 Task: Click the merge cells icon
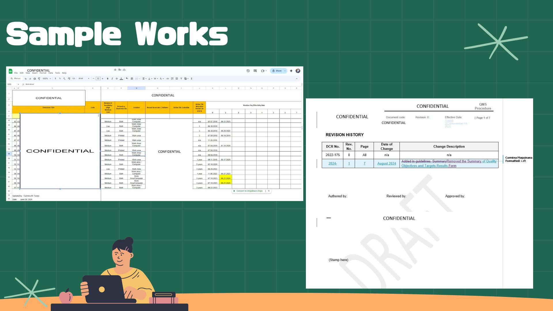(137, 79)
